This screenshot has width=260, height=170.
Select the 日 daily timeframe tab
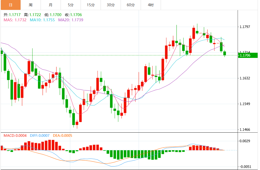pyautogui.click(x=11, y=5)
